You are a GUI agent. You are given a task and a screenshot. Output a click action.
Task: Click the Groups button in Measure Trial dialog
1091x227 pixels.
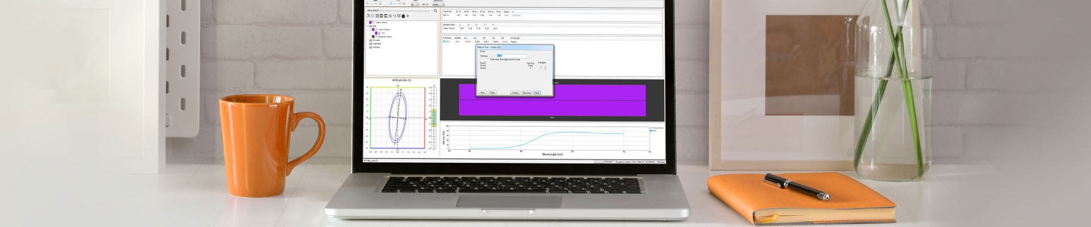pyautogui.click(x=515, y=93)
